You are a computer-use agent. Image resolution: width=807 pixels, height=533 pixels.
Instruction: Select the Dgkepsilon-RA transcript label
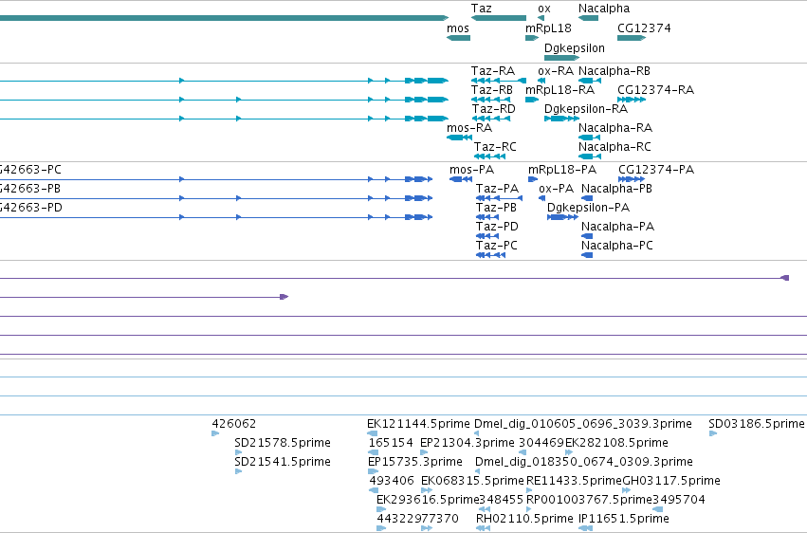pos(586,108)
